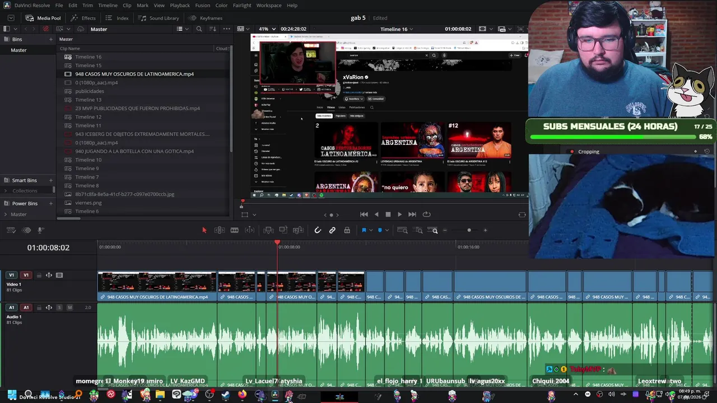
Task: Disable Video 1 track with filmstrip icon
Action: pyautogui.click(x=59, y=275)
